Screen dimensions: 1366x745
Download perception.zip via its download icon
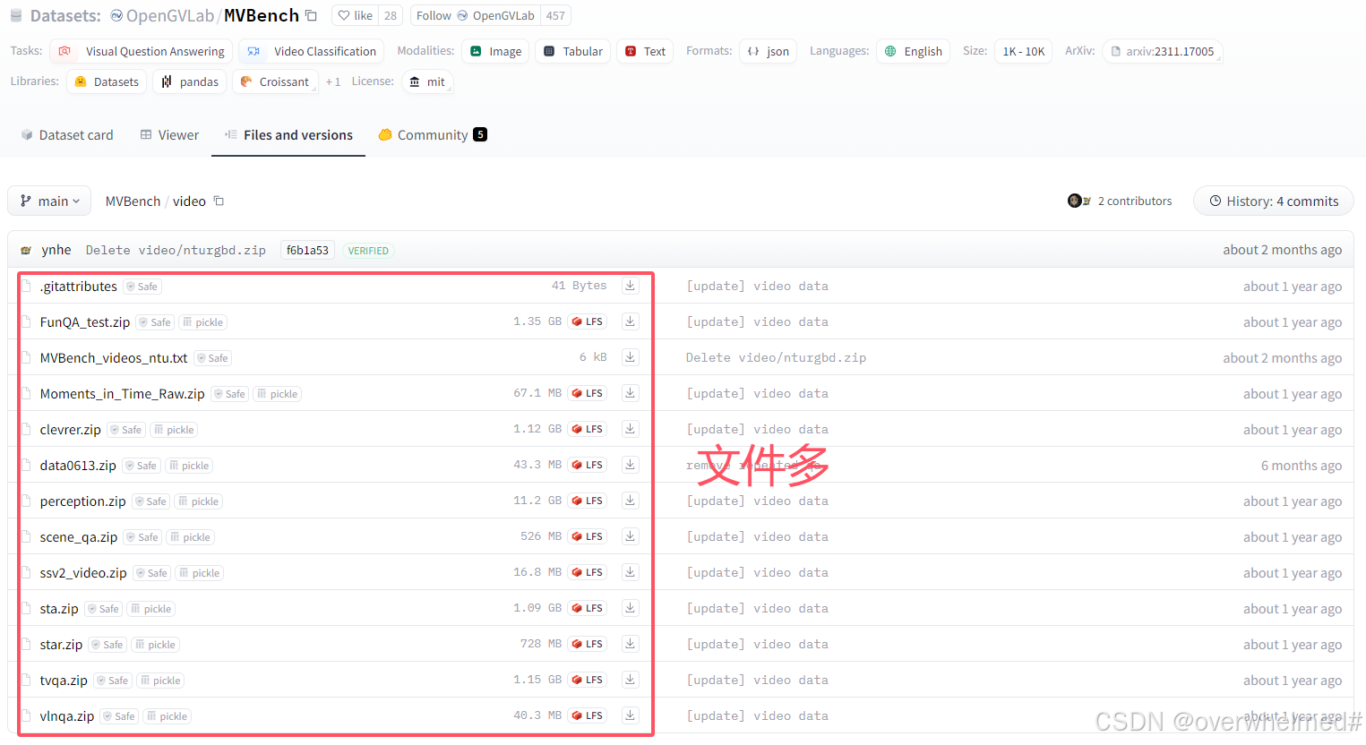tap(631, 501)
